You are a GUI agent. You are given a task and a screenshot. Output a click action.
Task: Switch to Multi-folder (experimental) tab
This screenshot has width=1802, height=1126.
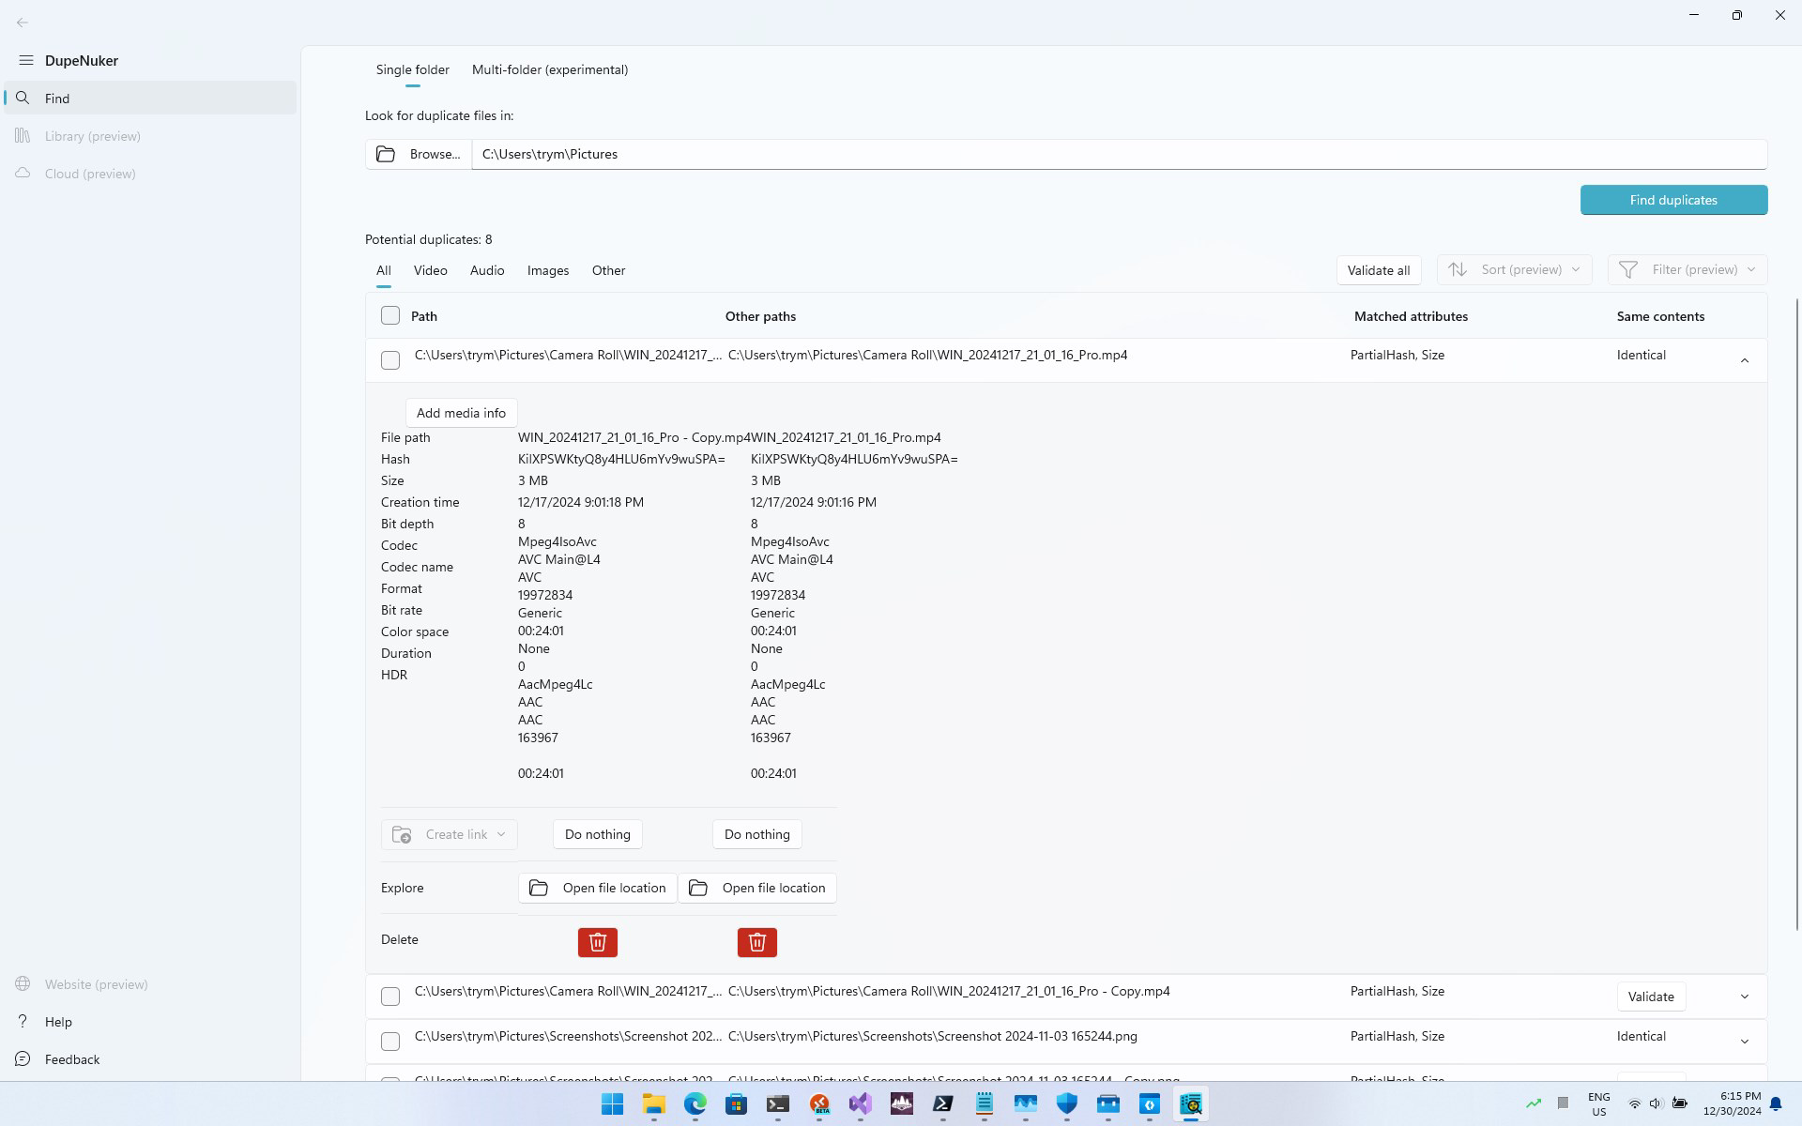[550, 69]
